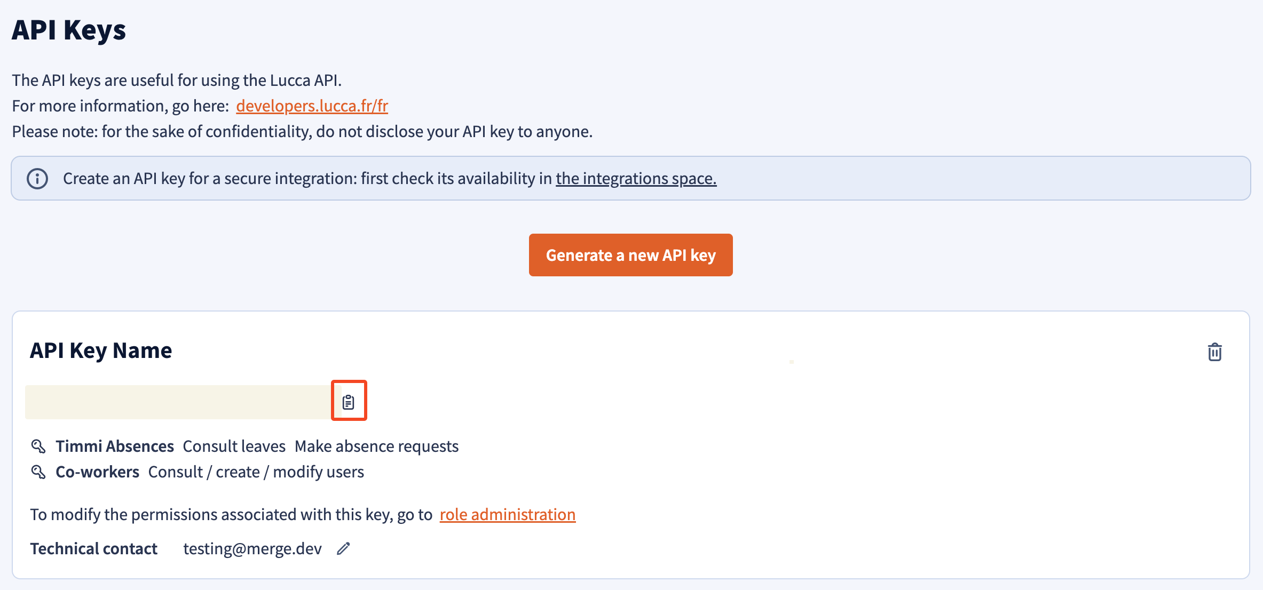This screenshot has height=590, width=1263.
Task: Click the Technical contact label
Action: point(93,548)
